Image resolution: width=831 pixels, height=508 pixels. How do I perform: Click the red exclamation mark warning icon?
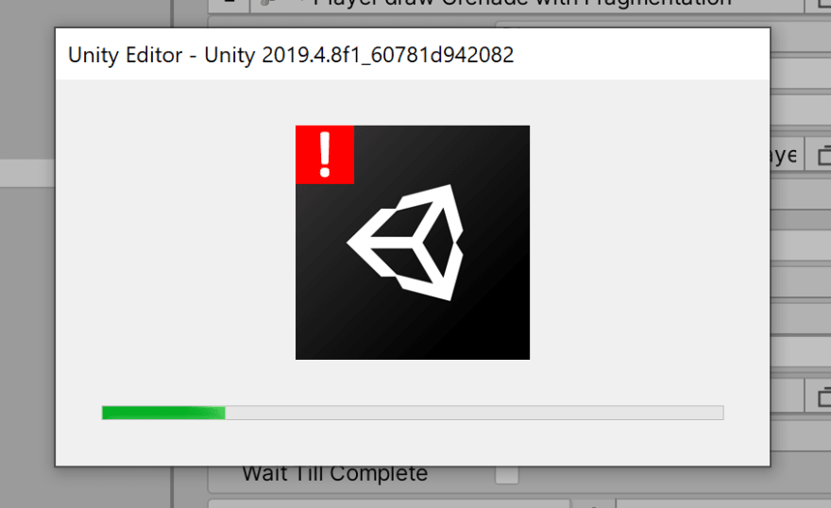point(325,155)
